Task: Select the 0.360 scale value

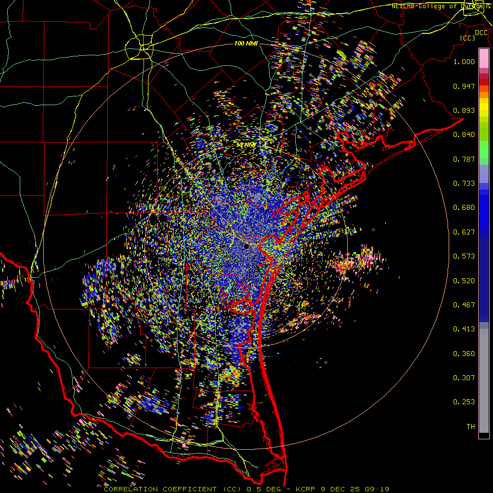Action: tap(464, 354)
